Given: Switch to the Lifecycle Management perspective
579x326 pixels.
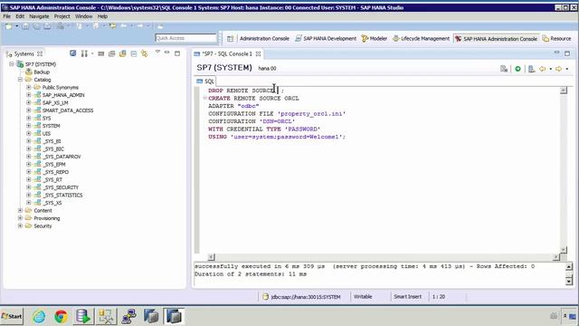Looking at the screenshot, I should 422,38.
